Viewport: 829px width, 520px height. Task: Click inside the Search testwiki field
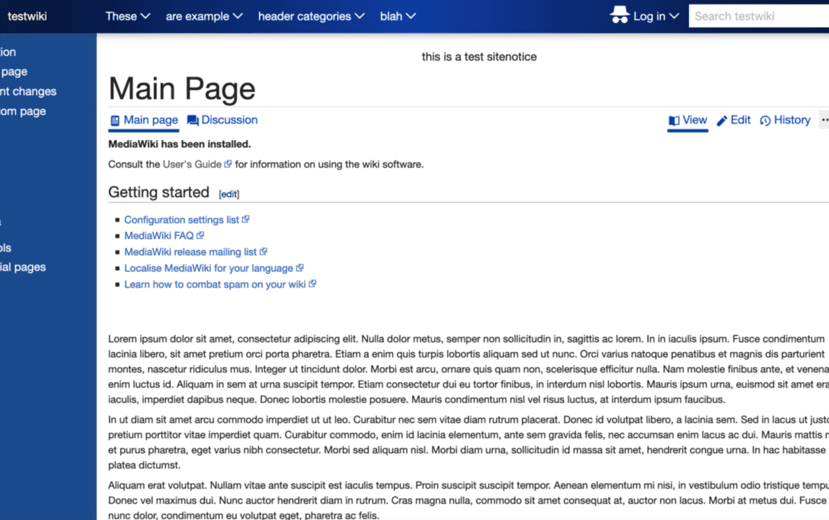point(760,16)
